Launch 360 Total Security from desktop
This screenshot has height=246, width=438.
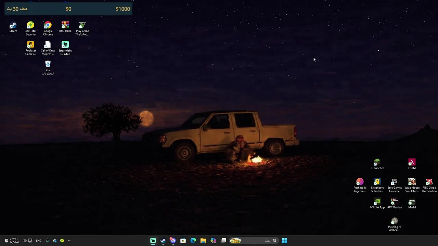pyautogui.click(x=30, y=29)
